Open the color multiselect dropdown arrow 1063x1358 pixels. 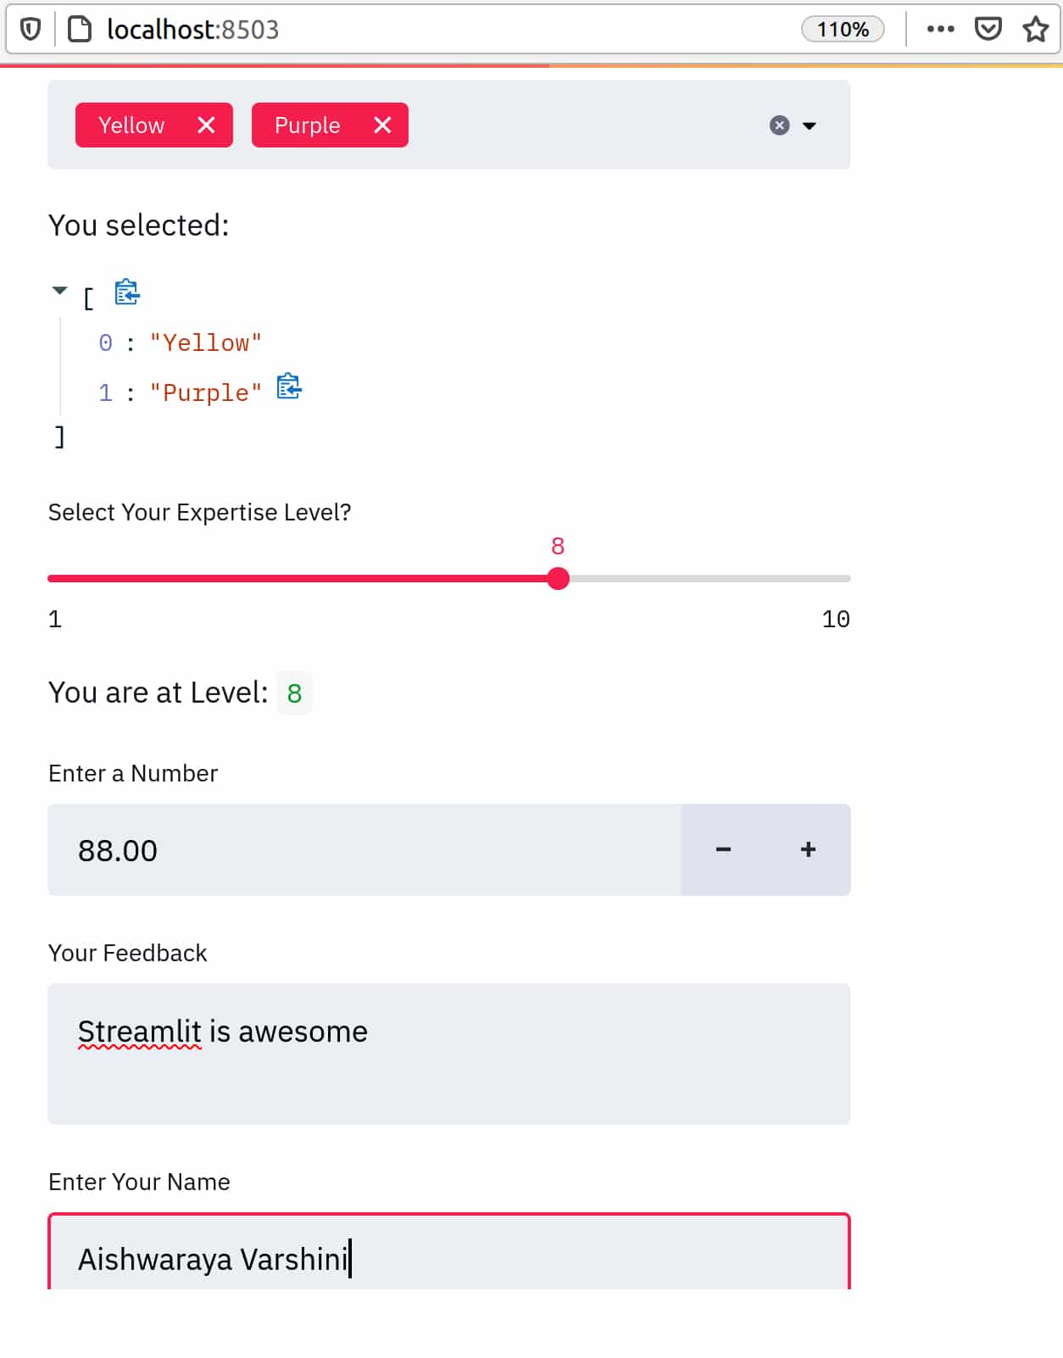tap(810, 125)
